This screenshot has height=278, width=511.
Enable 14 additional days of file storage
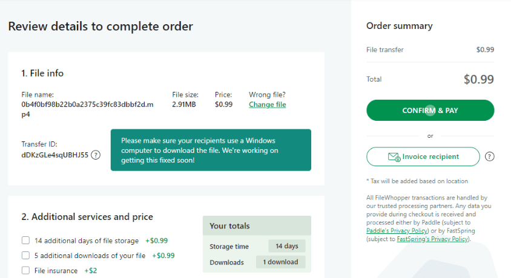25,241
